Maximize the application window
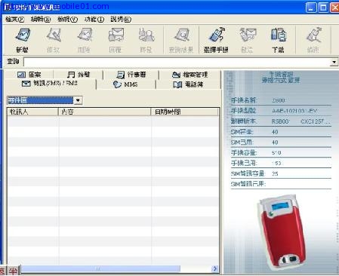Viewport: 339px width, 276px height. (323, 7)
